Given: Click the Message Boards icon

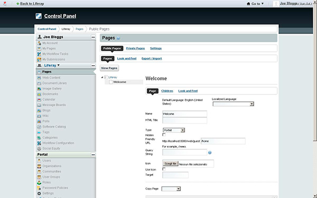Looking at the screenshot, I should point(39,105).
